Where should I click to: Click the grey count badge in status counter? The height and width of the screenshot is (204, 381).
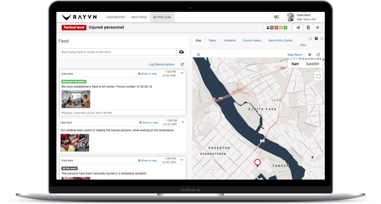[272, 28]
